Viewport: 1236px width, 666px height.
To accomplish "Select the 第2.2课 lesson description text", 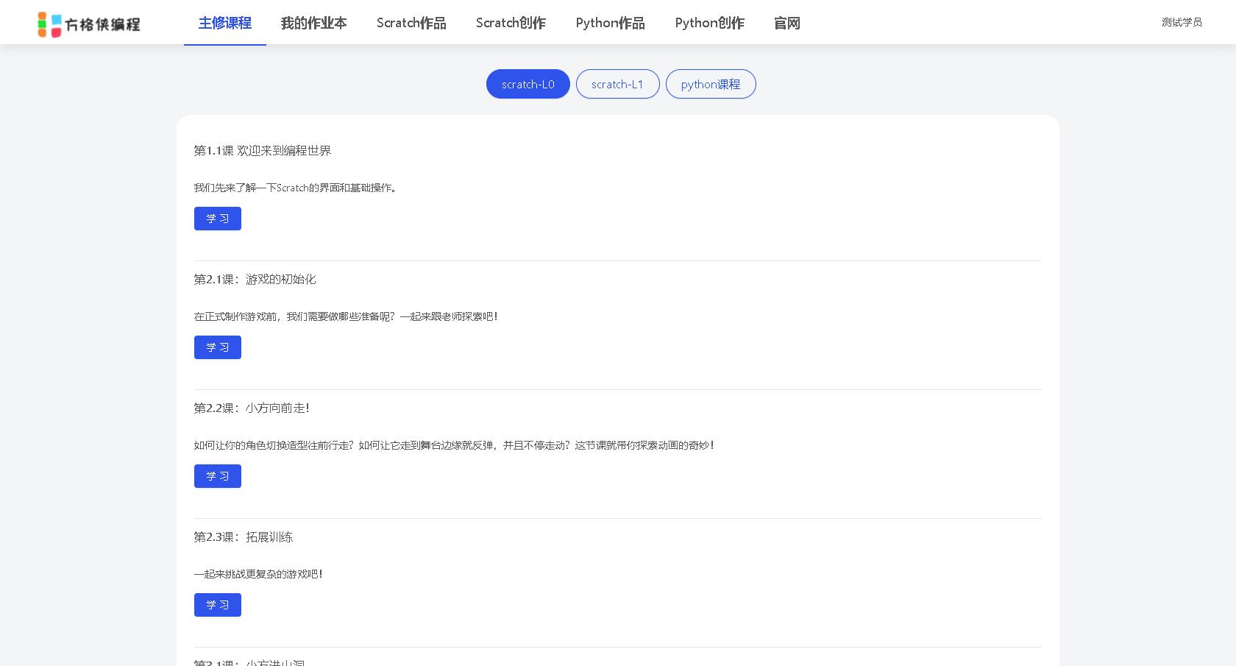I will pyautogui.click(x=453, y=445).
